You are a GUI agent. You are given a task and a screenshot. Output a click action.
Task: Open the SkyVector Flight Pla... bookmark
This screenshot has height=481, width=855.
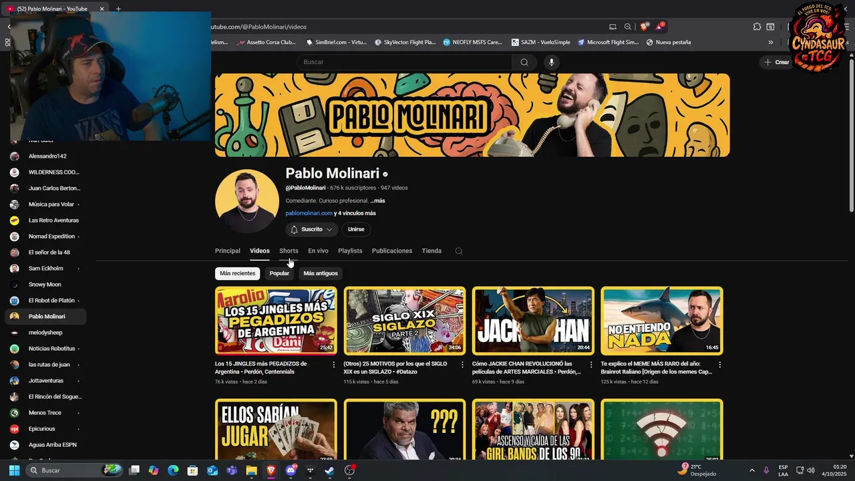click(x=405, y=42)
